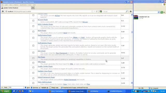Screen dimensions: 166x93
Task: Check the Performance Plugin checkbox
Action: (x=33, y=38)
